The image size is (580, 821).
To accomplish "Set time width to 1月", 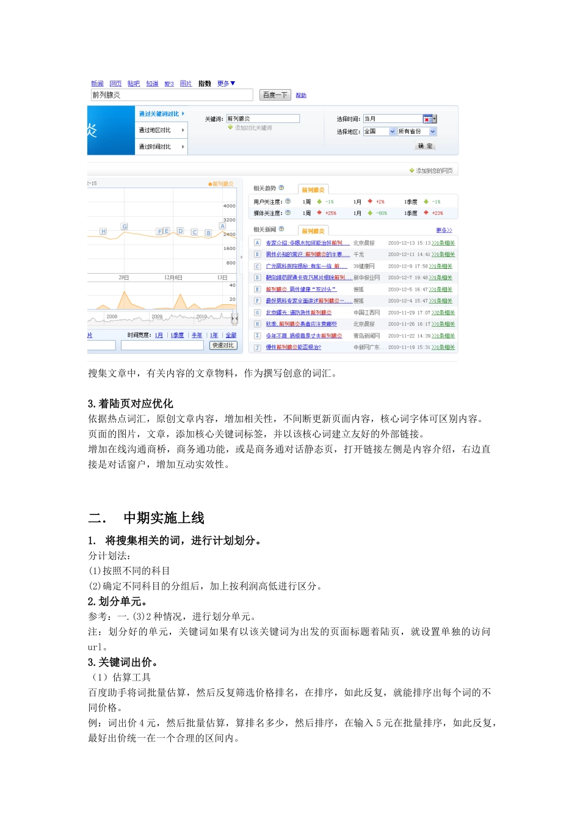I will pyautogui.click(x=159, y=335).
